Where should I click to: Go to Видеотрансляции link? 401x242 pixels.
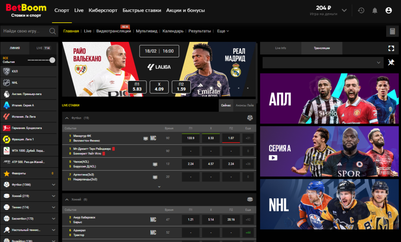[114, 31]
